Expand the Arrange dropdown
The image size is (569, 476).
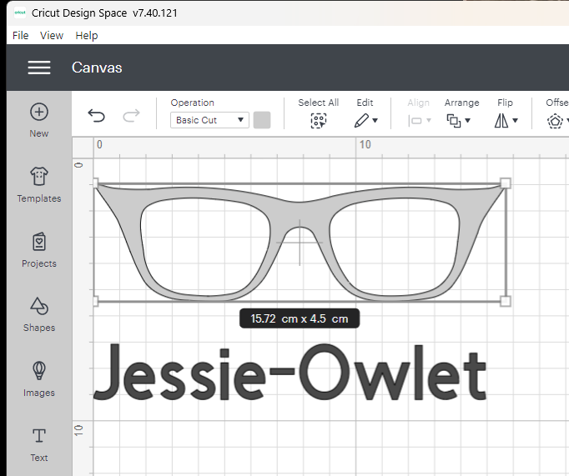[x=458, y=121]
